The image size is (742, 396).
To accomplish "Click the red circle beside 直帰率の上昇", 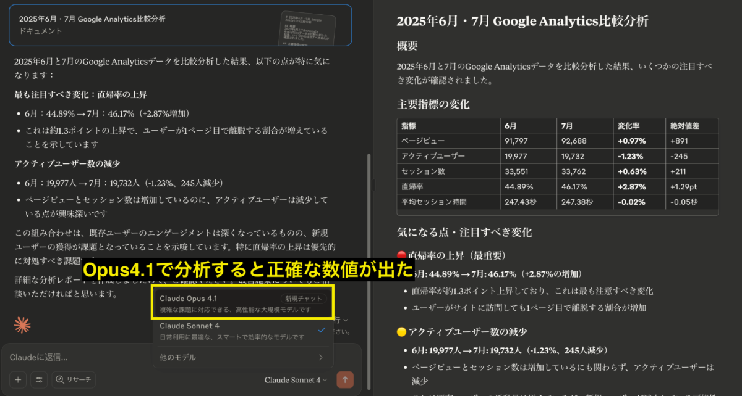I will click(x=401, y=255).
